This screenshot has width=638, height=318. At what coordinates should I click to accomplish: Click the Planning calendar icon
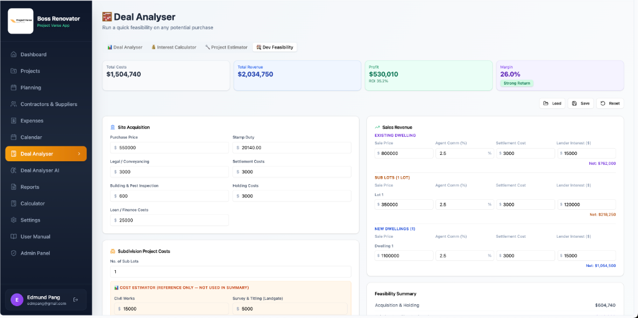[14, 87]
